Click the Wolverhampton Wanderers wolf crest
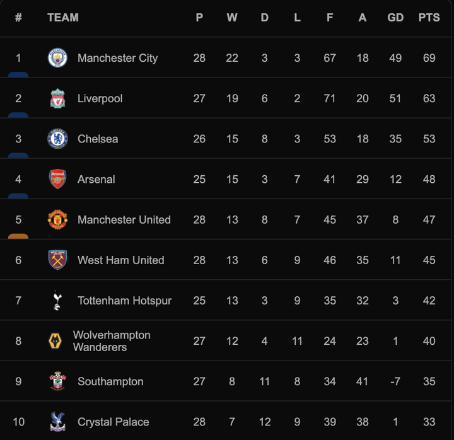The width and height of the screenshot is (454, 440). click(x=55, y=341)
